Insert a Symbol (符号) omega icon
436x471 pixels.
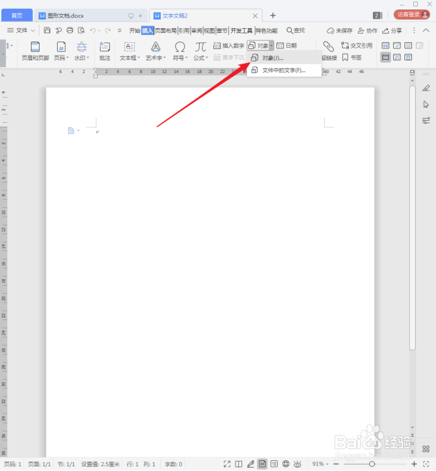[180, 47]
